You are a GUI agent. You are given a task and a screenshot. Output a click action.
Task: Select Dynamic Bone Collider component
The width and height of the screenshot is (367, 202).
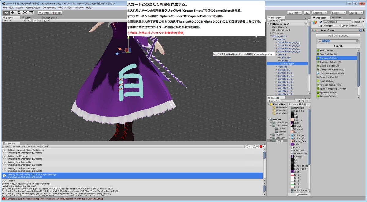pos(337,73)
